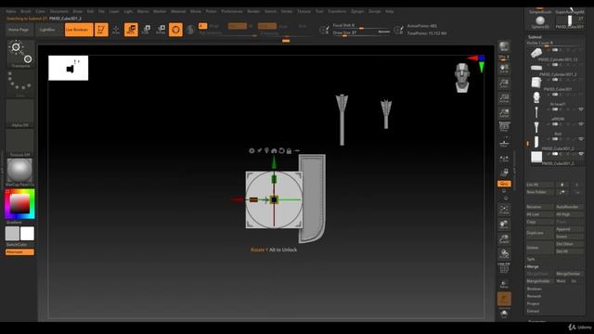Click the Frame mesh icon
Screen dimensions: 594x334
(504, 210)
